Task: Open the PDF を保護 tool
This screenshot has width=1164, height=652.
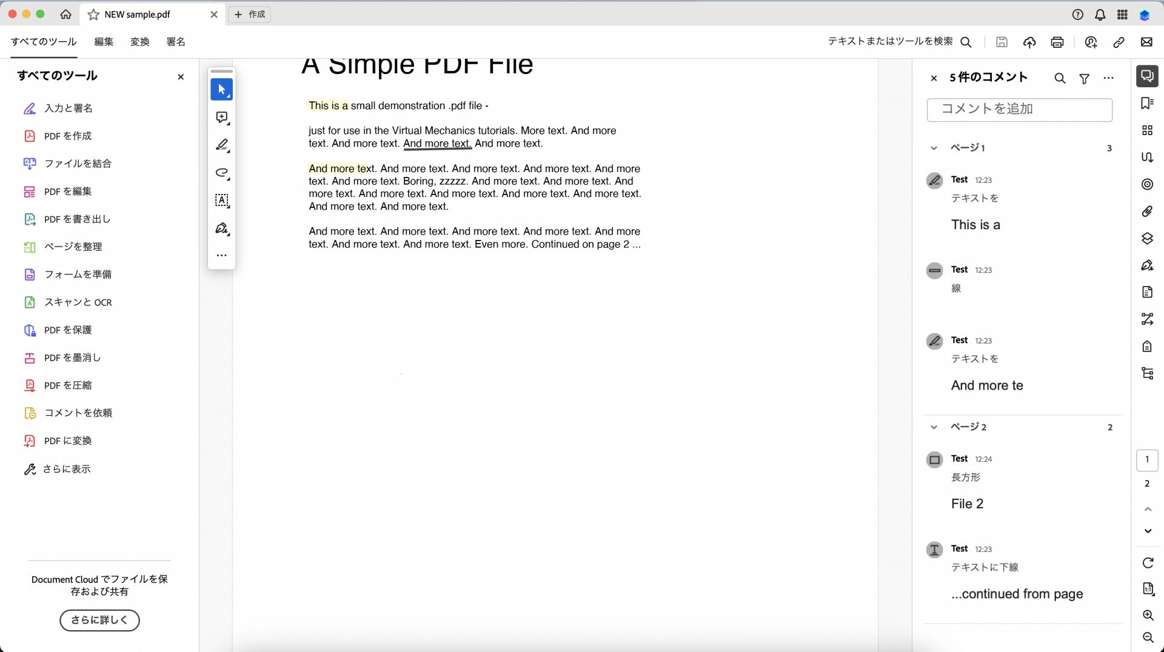Action: 58,330
